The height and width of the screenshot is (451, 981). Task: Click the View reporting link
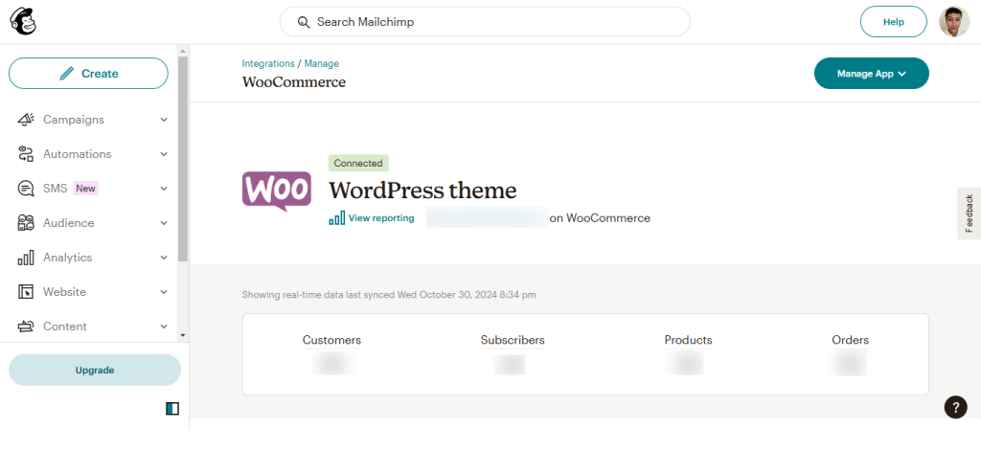[381, 217]
